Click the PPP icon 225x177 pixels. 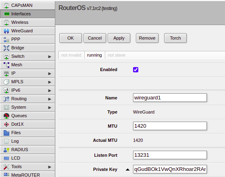point(6,39)
